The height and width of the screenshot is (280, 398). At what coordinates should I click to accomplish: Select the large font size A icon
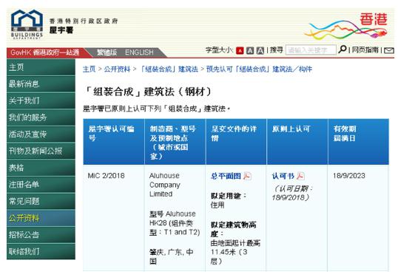[x=260, y=51]
